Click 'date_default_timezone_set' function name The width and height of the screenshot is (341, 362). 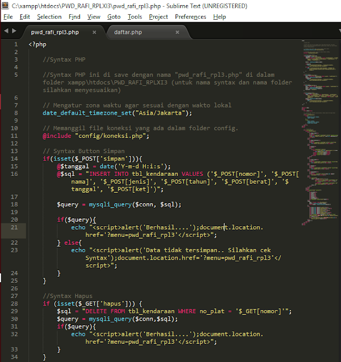[87, 113]
